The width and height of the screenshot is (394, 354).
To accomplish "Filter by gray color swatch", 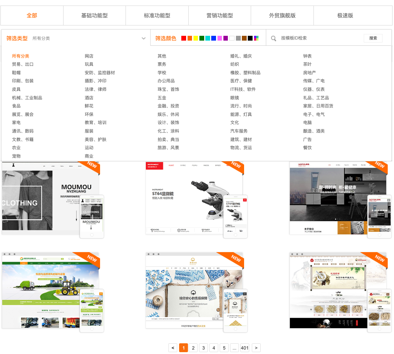I will (238, 38).
